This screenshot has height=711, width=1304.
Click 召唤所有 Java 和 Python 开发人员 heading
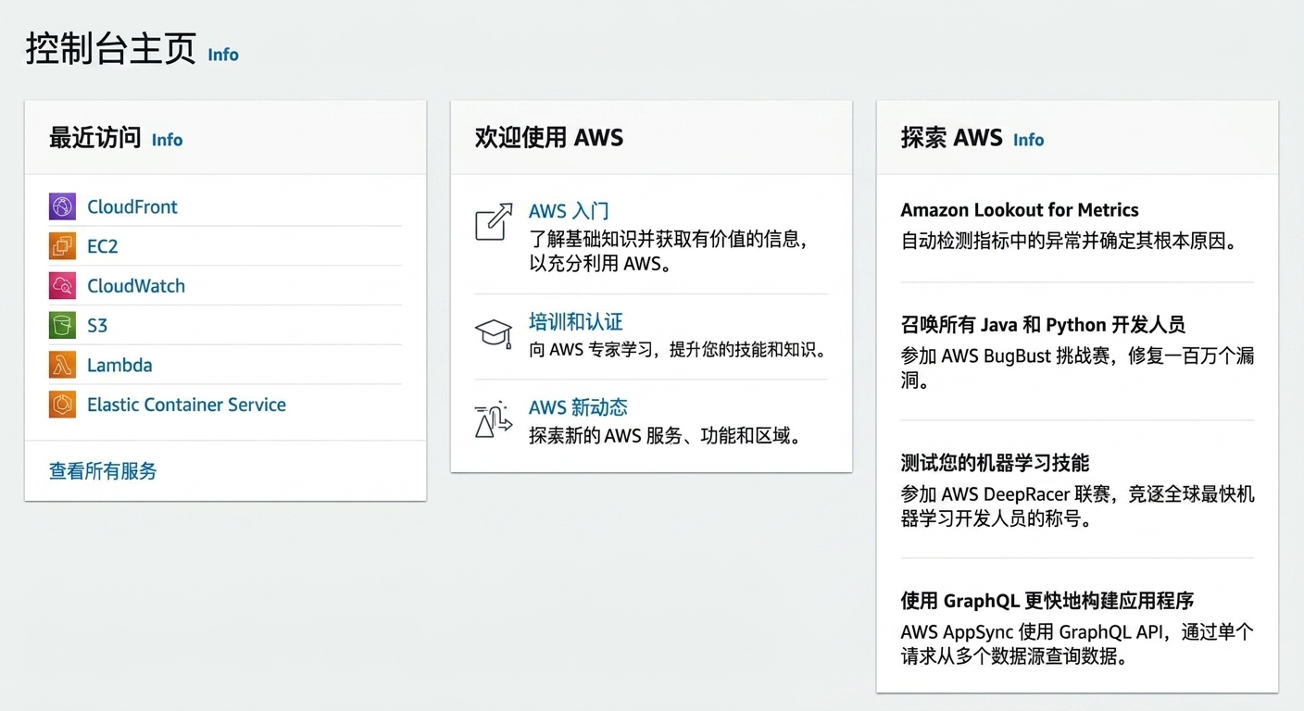point(1043,325)
